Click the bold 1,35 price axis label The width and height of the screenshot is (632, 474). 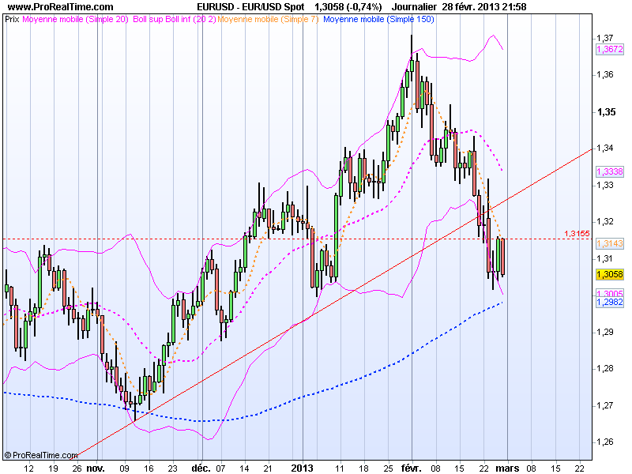point(606,111)
